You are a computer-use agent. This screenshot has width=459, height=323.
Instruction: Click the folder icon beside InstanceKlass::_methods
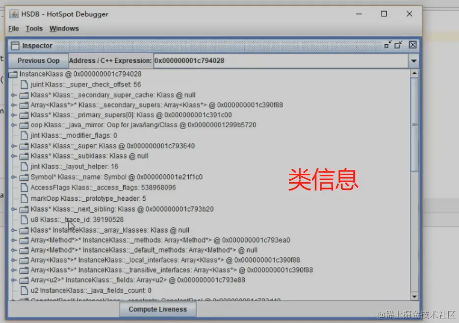(24, 240)
